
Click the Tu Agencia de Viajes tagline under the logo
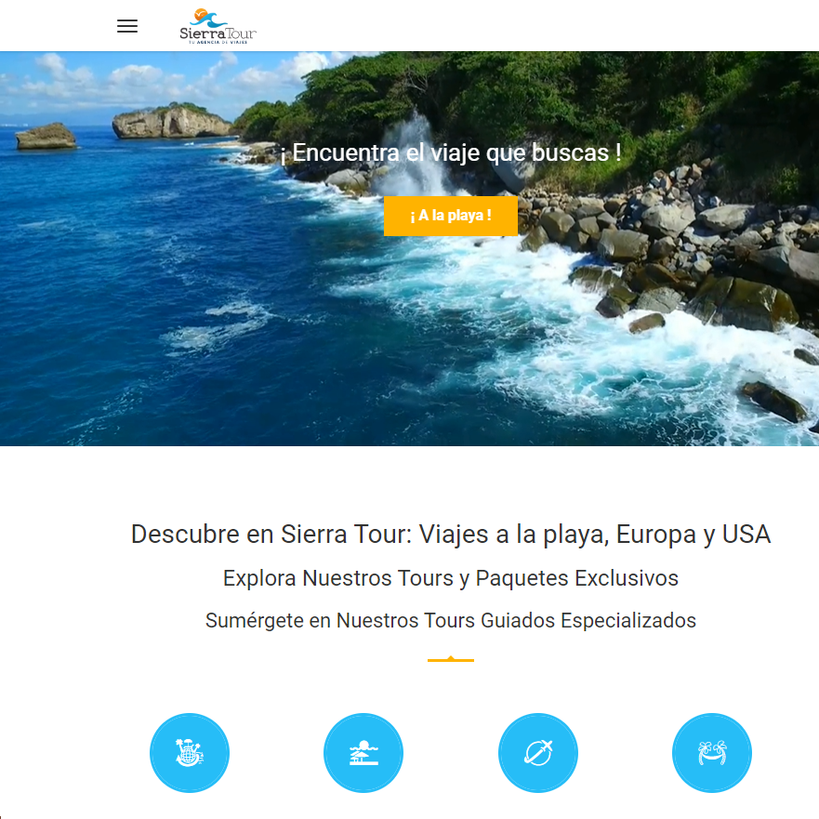pyautogui.click(x=218, y=42)
